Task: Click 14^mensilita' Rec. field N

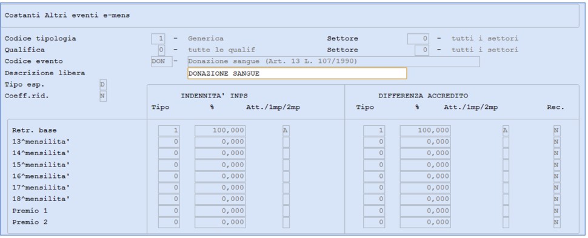Action: [x=557, y=153]
